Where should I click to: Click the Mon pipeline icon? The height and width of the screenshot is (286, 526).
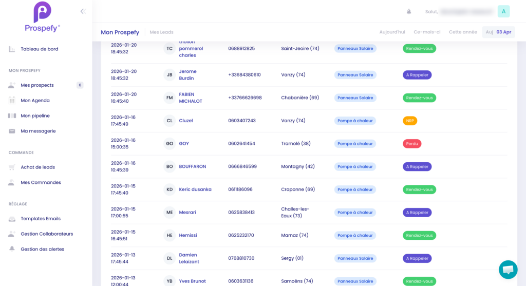click(12, 116)
